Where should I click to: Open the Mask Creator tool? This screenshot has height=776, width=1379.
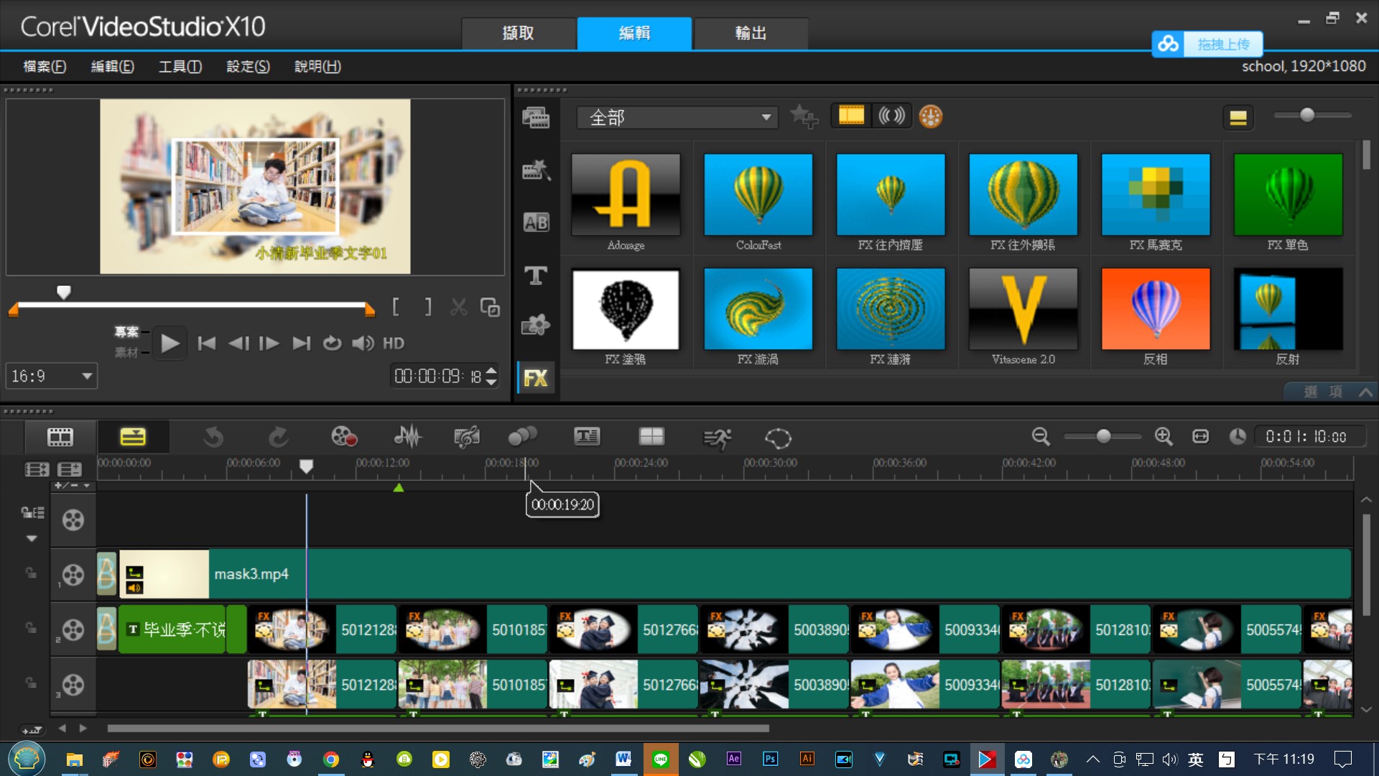pyautogui.click(x=779, y=438)
